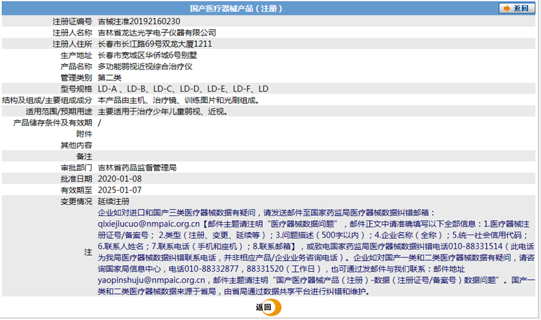The width and height of the screenshot is (541, 320).
Task: Click the 适用范围/预期用途 label
Action: [x=59, y=112]
